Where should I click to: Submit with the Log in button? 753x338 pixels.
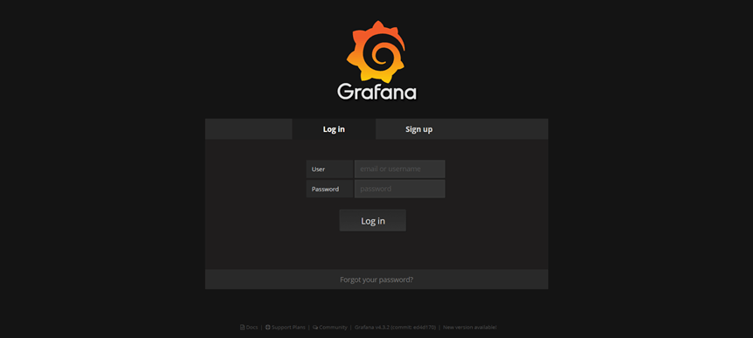pyautogui.click(x=373, y=220)
